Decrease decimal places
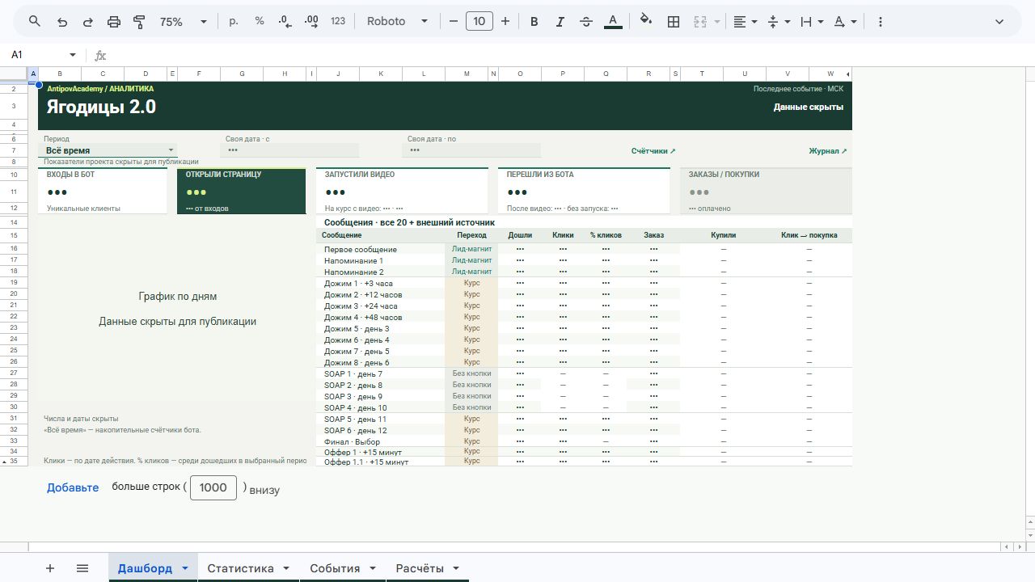 (285, 22)
